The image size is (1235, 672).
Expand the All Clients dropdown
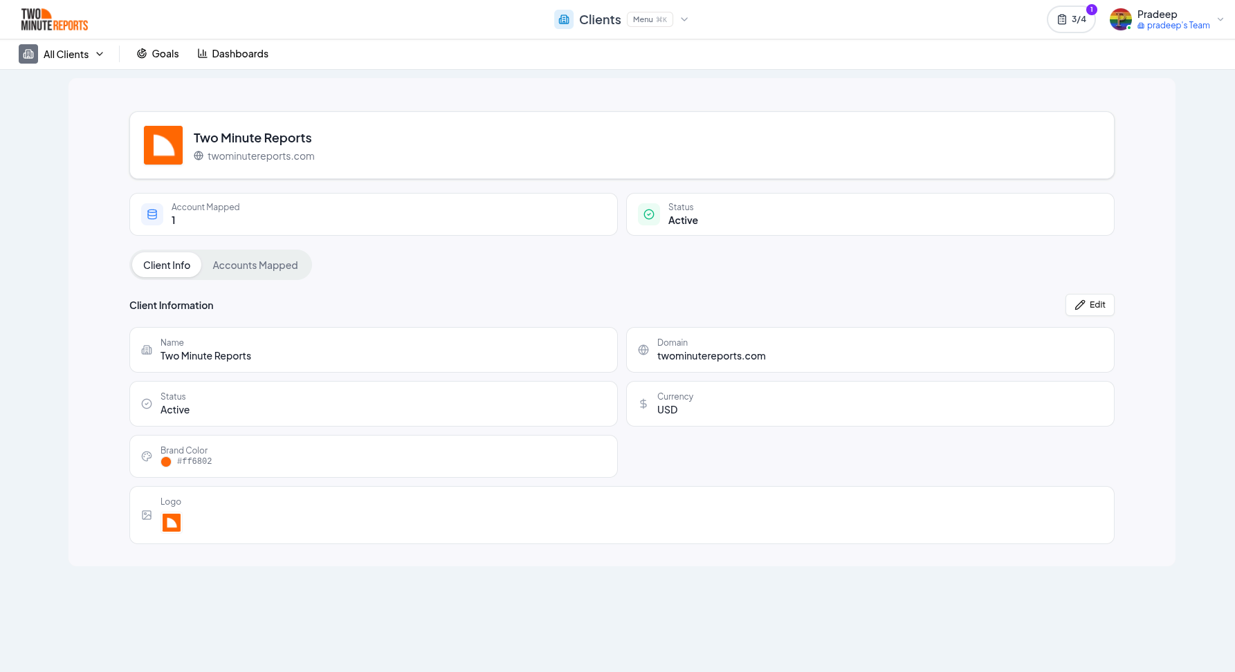(x=100, y=53)
